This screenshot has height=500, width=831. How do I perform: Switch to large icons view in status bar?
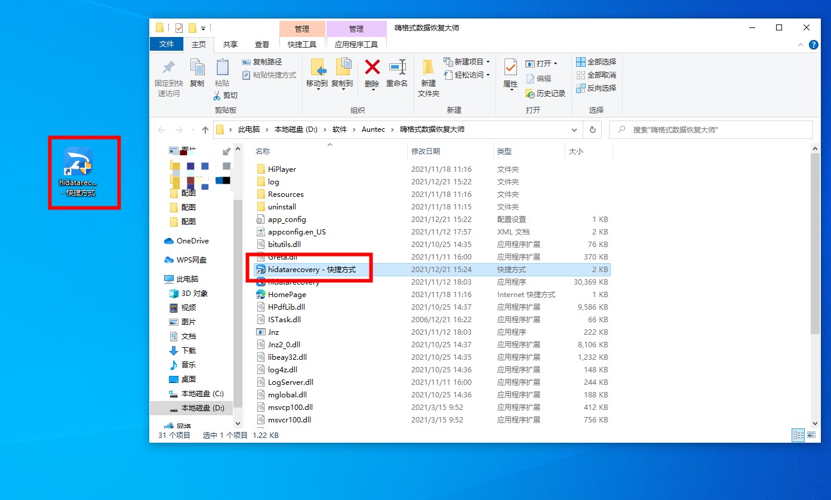coord(812,436)
